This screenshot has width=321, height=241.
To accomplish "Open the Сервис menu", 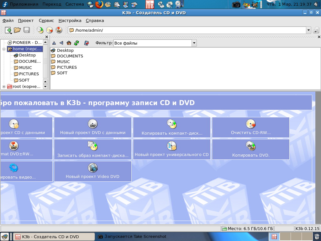I will [x=46, y=20].
